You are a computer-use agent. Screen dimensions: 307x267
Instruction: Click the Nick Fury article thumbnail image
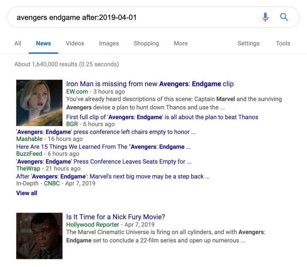point(39,236)
